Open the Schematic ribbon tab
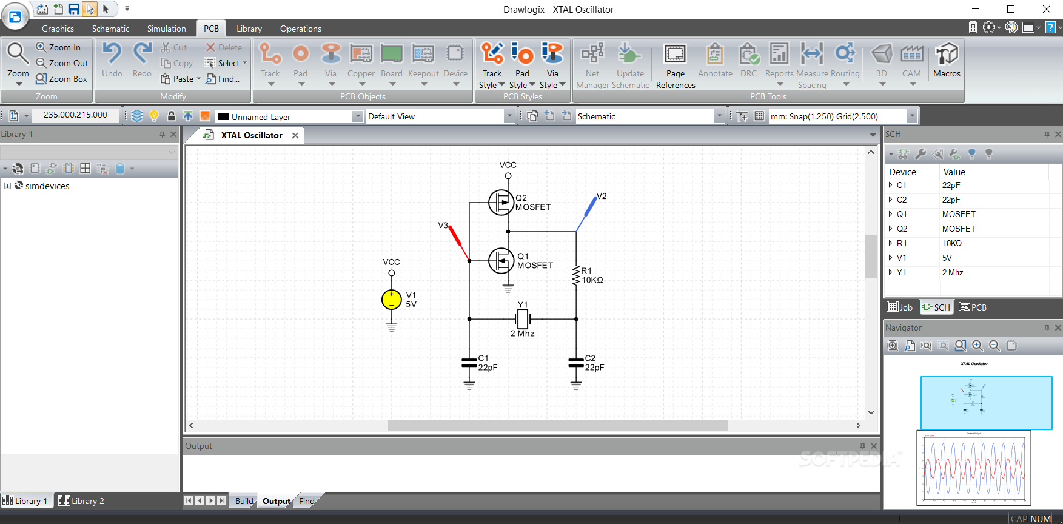The height and width of the screenshot is (524, 1063). (110, 29)
